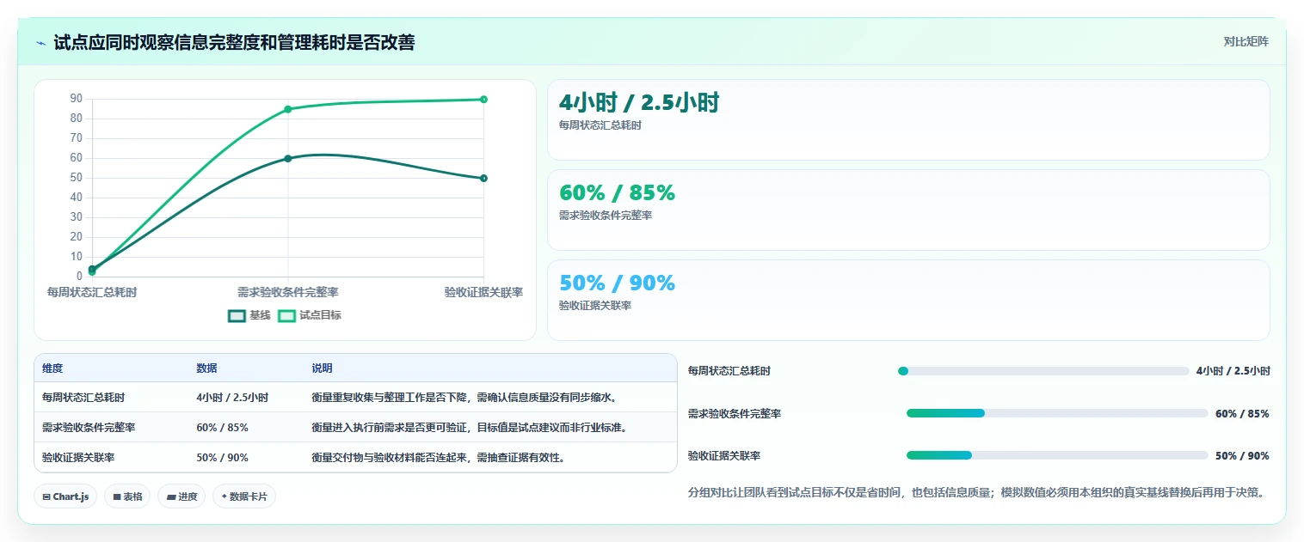Viewport: 1304px width, 542px height.
Task: Click the description starting 衡量进入执行前需求
Action: (x=469, y=427)
